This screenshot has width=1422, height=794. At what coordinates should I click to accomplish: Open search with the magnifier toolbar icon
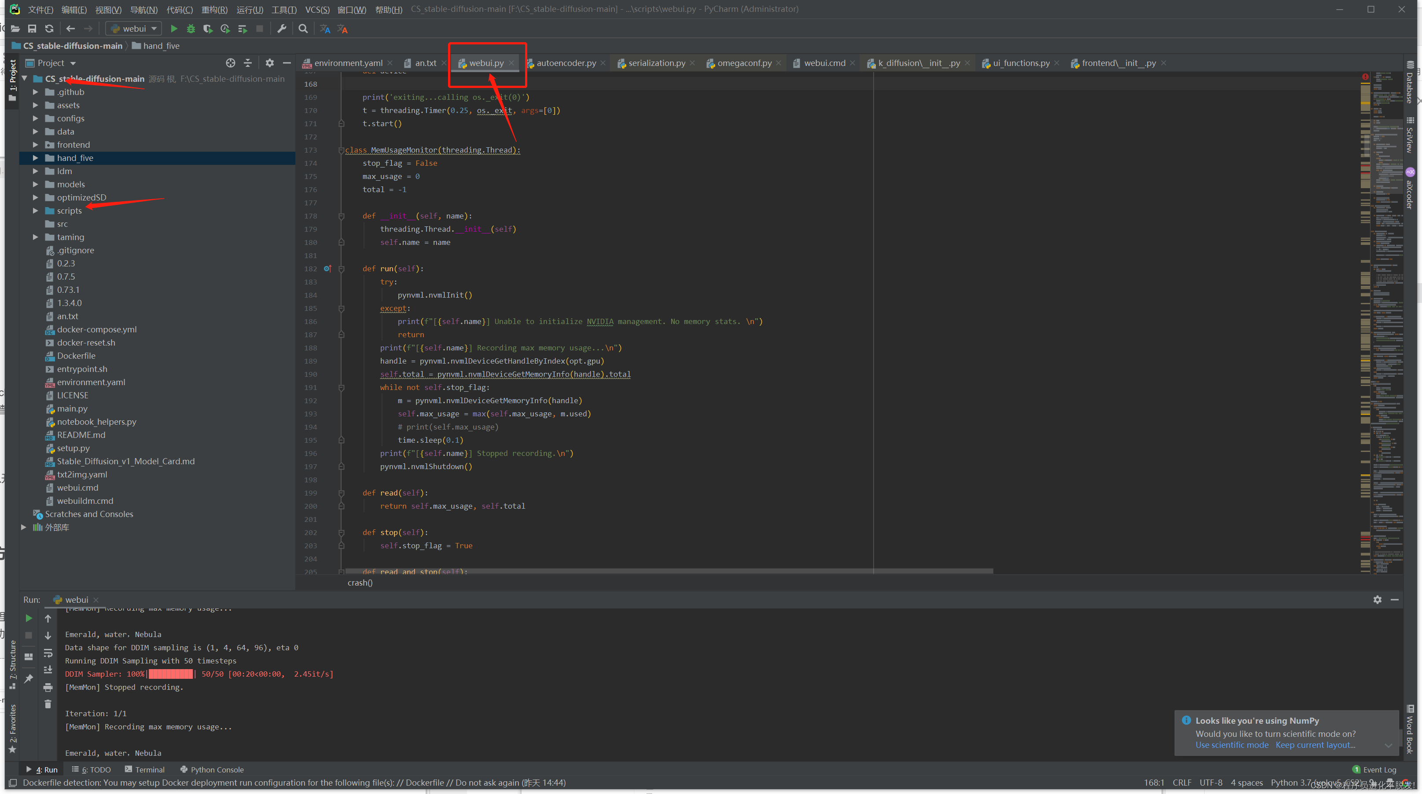[x=302, y=28]
